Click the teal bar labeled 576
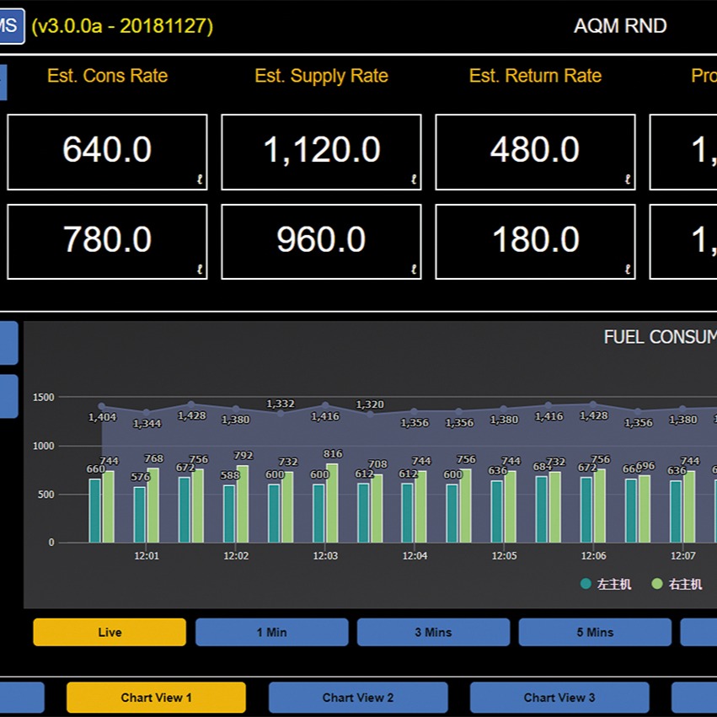Image resolution: width=717 pixels, height=717 pixels. 140,515
